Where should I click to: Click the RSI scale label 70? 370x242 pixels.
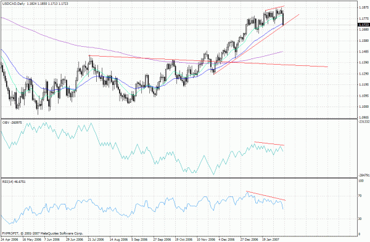pyautogui.click(x=360, y=196)
